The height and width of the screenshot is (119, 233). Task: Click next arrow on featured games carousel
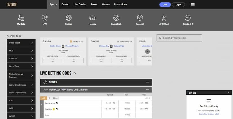click(147, 52)
